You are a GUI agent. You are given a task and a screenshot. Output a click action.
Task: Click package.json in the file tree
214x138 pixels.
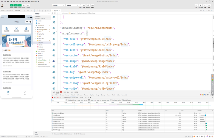point(41,62)
